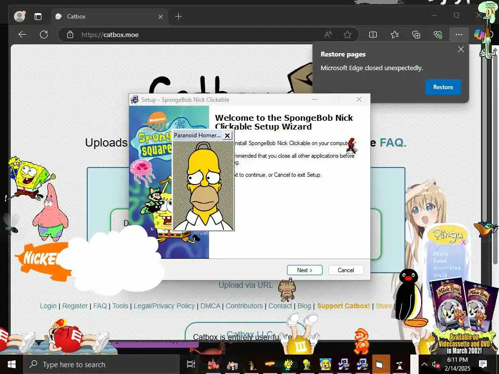This screenshot has width=499, height=374.
Task: Click the Pingu penguin character
Action: tap(408, 298)
